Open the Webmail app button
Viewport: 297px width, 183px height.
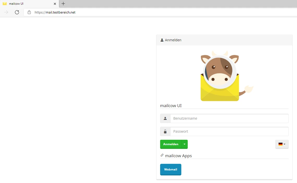(171, 169)
